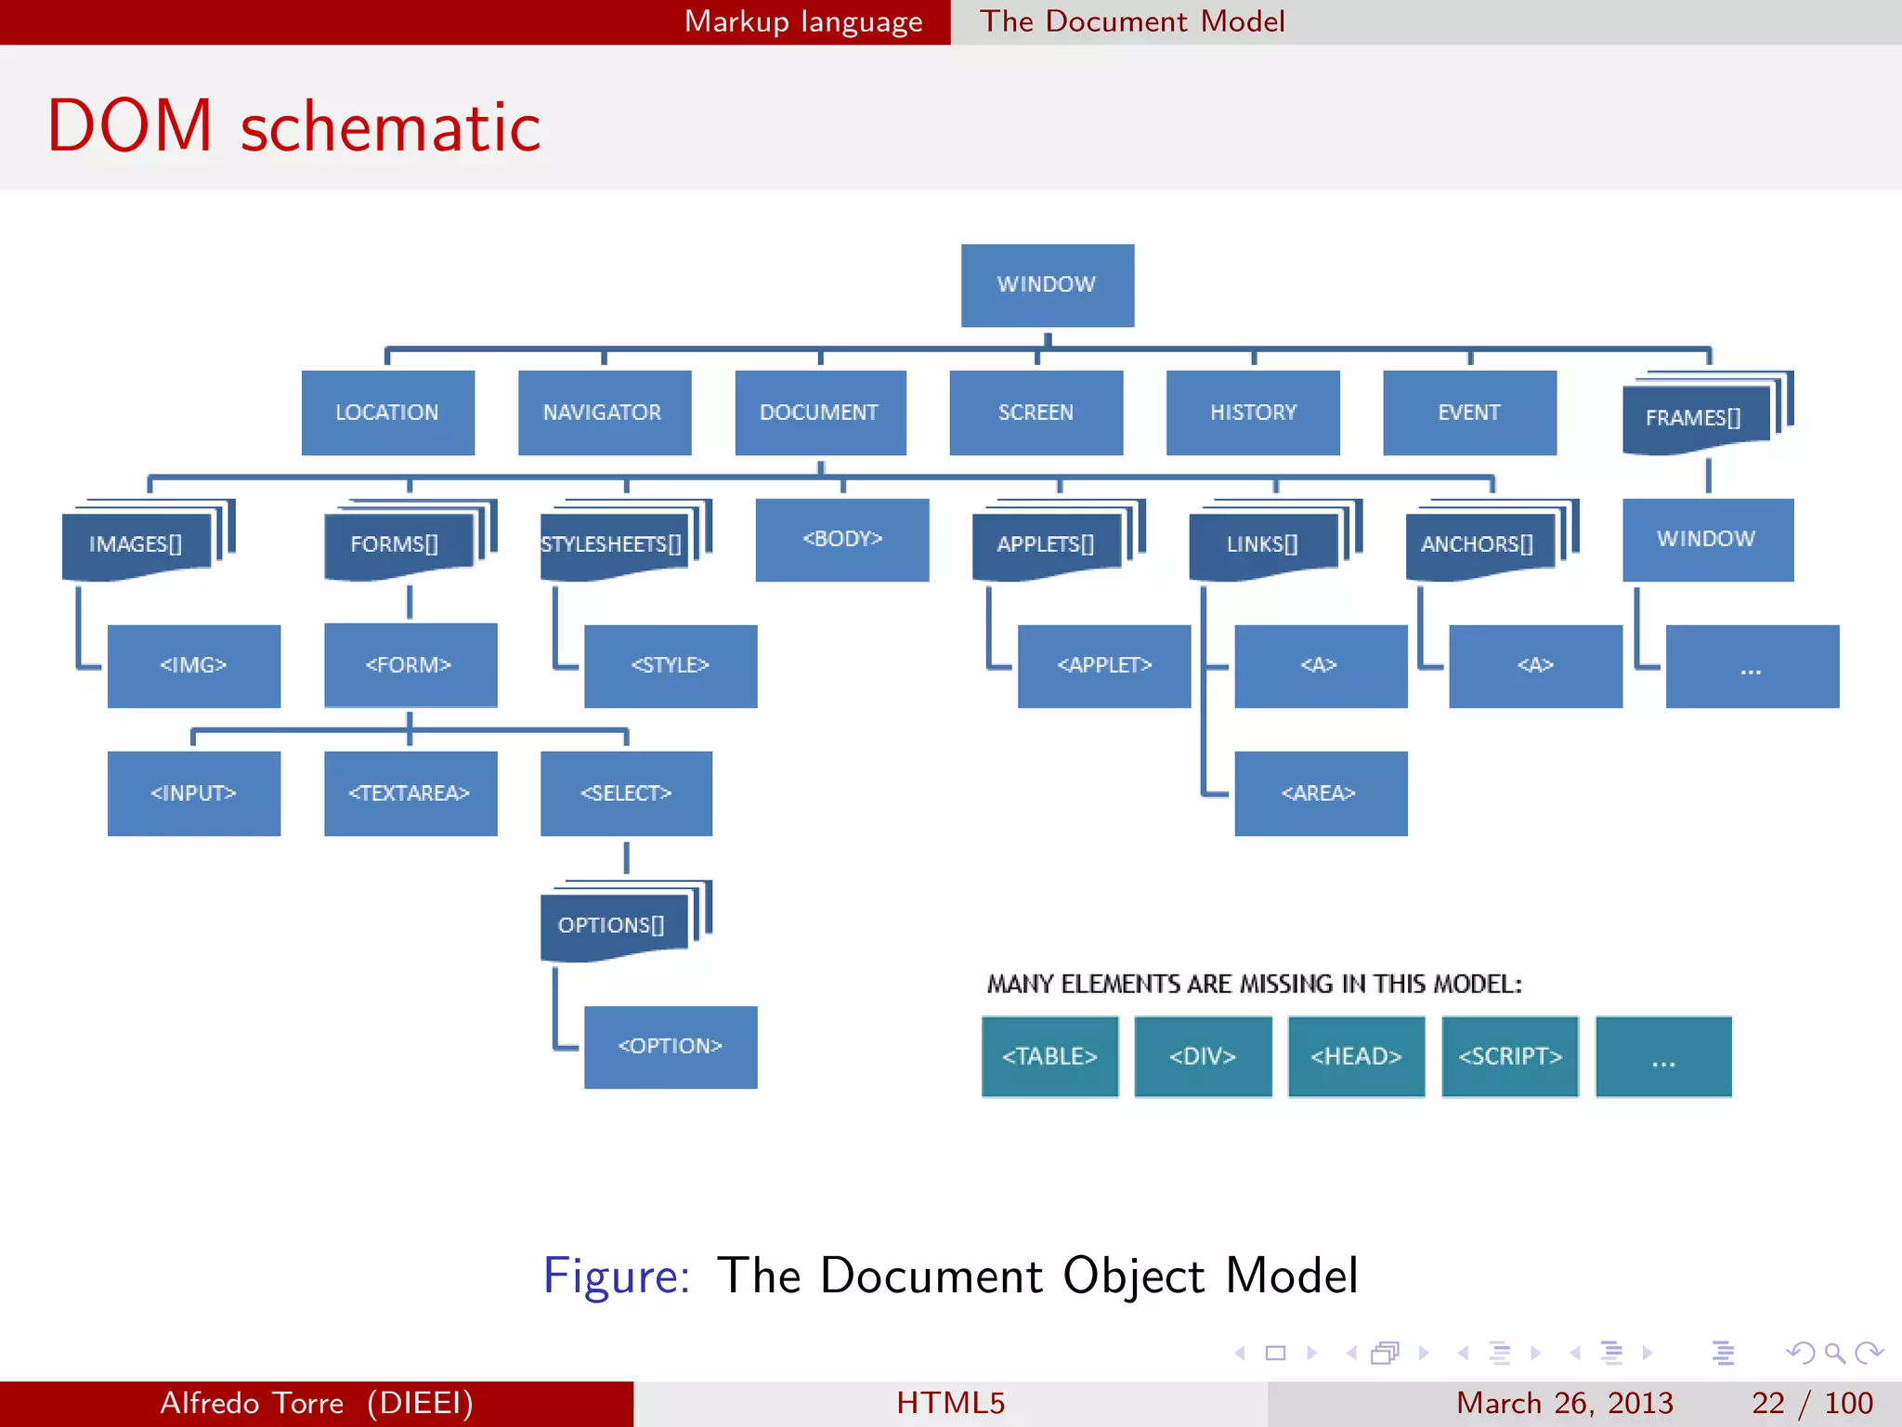
Task: Open the Markup language section
Action: click(803, 21)
